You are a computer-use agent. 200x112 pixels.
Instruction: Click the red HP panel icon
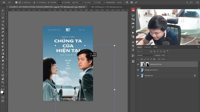(x=133, y=10)
